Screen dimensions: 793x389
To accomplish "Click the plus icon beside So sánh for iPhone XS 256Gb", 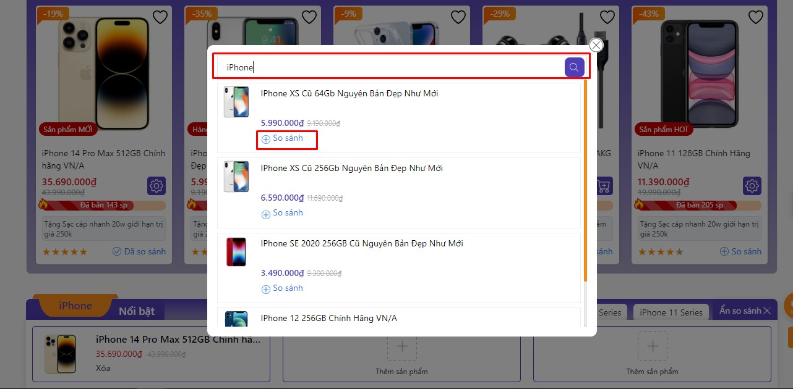I will (x=266, y=214).
